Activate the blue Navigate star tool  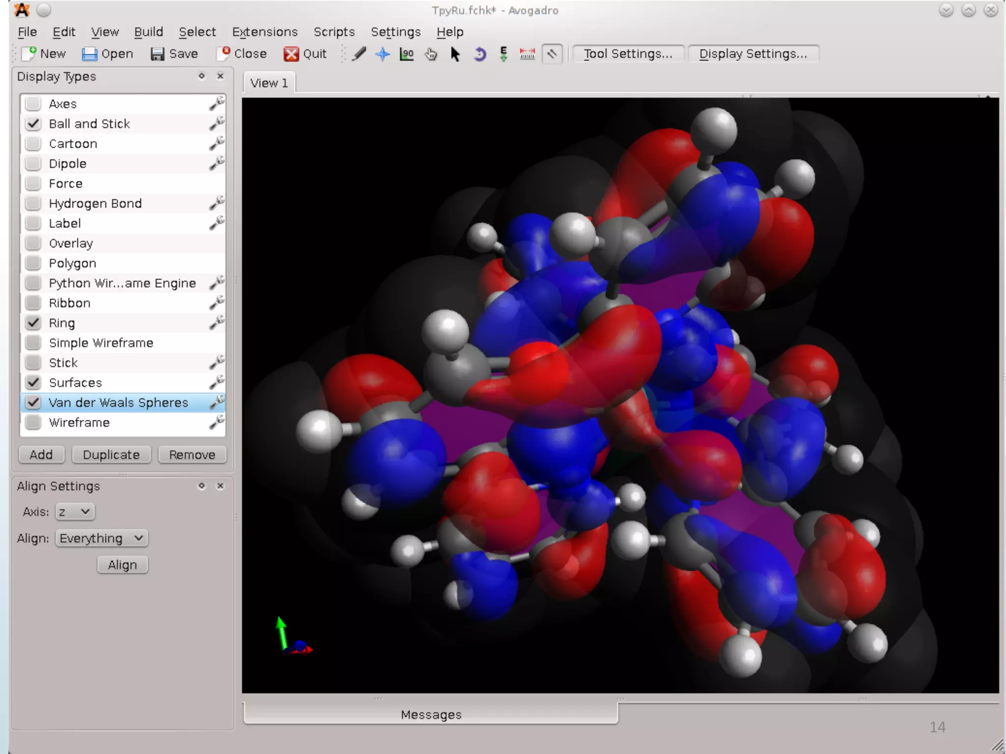(x=383, y=54)
